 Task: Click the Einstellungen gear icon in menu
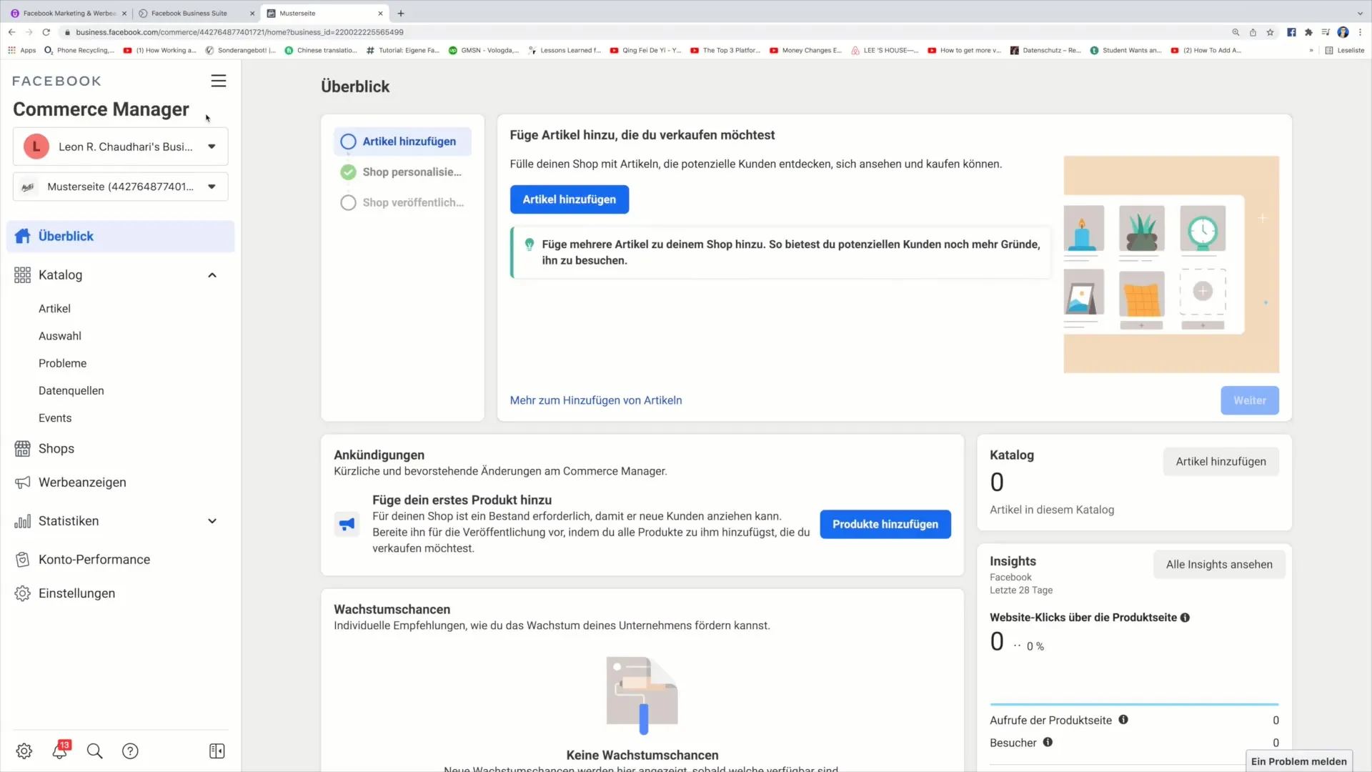pyautogui.click(x=23, y=593)
